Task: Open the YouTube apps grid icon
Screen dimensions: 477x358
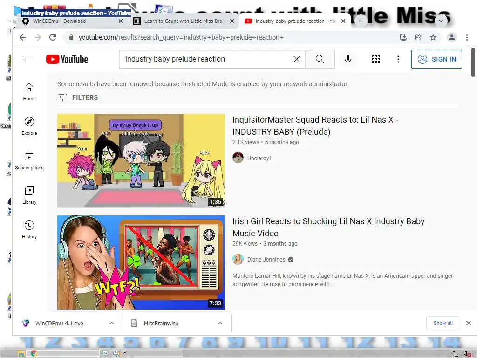Action: [x=376, y=59]
